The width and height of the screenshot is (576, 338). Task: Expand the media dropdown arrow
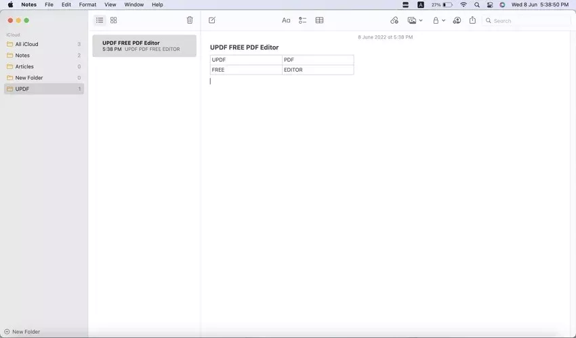point(421,20)
